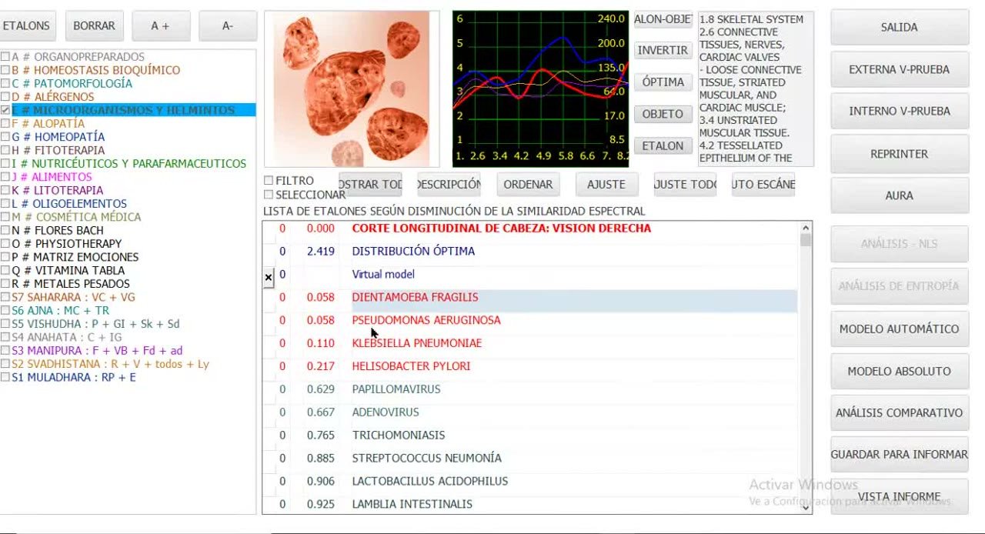The image size is (985, 534).
Task: Click the AJUSTE button
Action: pos(606,185)
